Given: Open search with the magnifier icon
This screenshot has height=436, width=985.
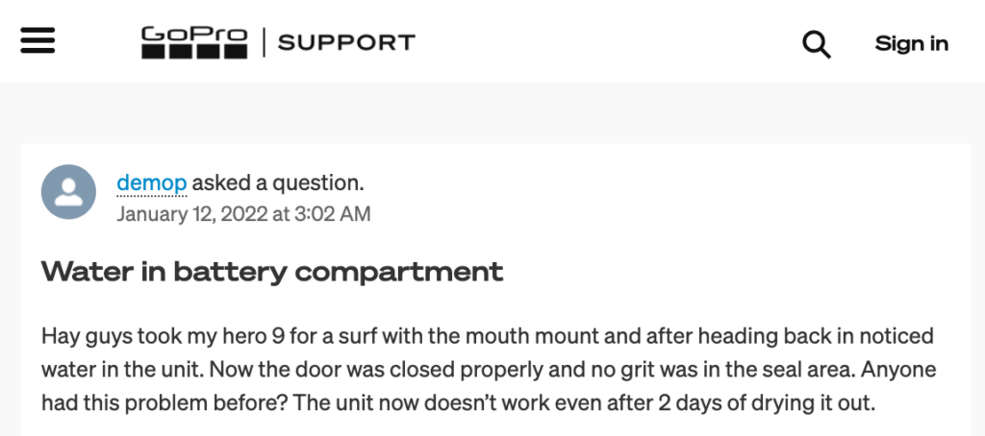Looking at the screenshot, I should tap(817, 43).
